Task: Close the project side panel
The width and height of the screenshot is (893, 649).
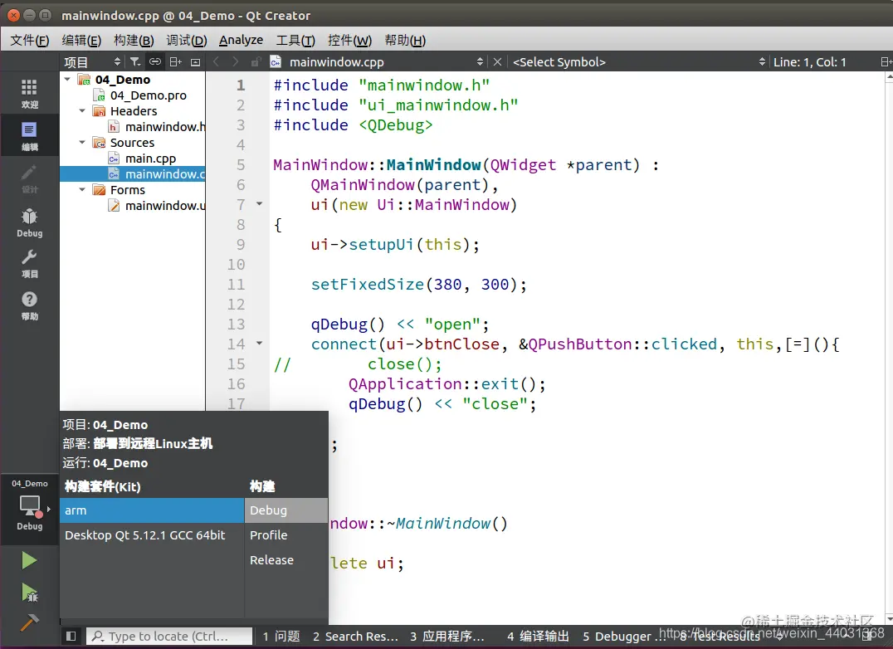Action: coord(195,61)
